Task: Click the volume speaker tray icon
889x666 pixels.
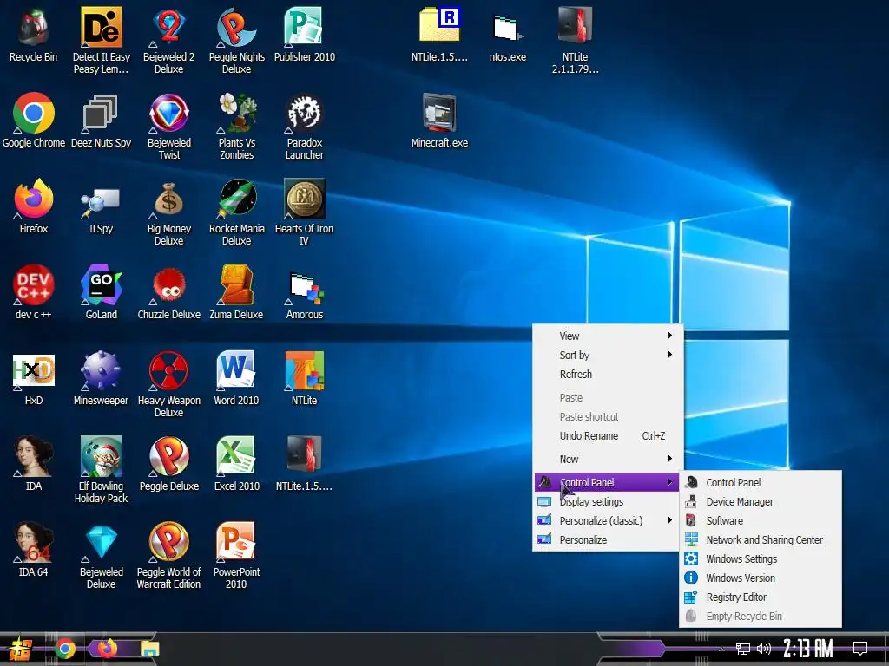Action: click(x=764, y=649)
